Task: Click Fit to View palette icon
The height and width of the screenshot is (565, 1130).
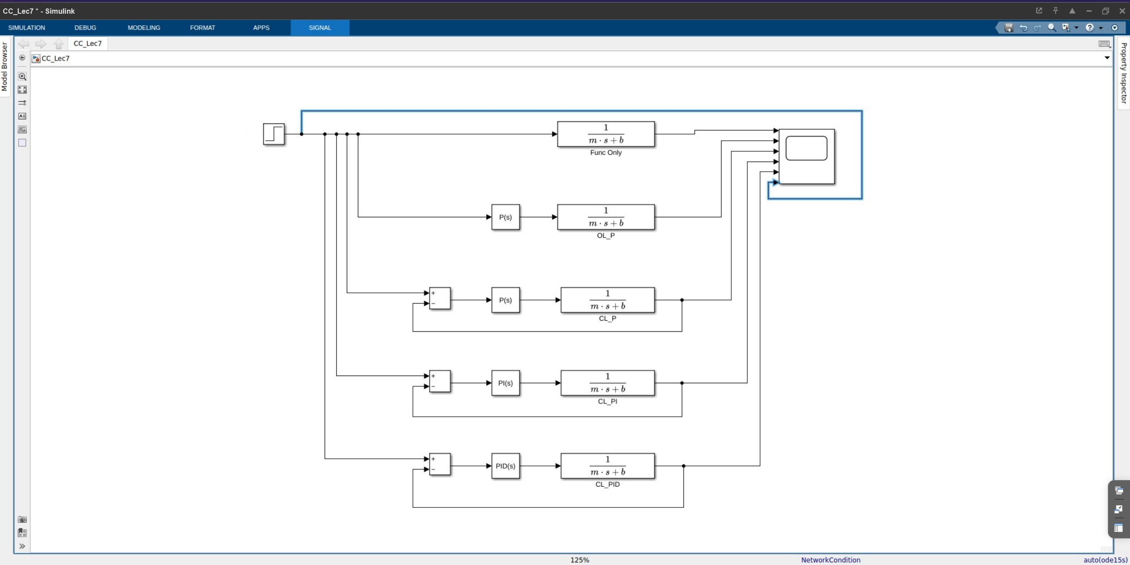Action: tap(22, 90)
